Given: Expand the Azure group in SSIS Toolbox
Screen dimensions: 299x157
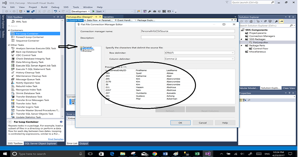Looking at the screenshot, I should 9,26.
